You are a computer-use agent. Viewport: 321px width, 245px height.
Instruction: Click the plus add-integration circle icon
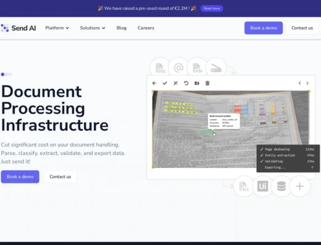coord(299,186)
